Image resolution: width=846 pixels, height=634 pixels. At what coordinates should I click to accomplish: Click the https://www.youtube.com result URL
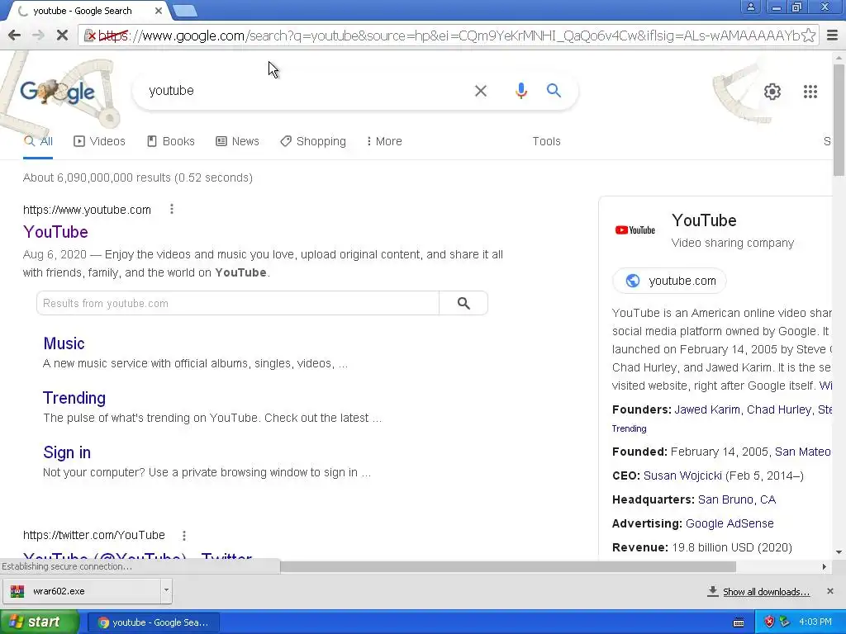[87, 210]
